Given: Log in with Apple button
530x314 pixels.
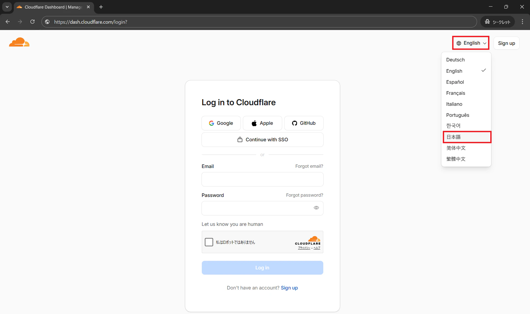Looking at the screenshot, I should 262,123.
